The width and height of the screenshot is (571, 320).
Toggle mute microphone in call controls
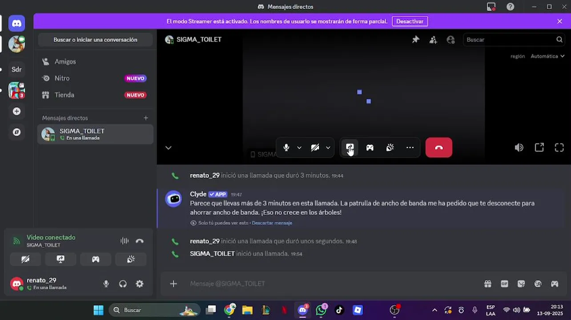coord(286,148)
